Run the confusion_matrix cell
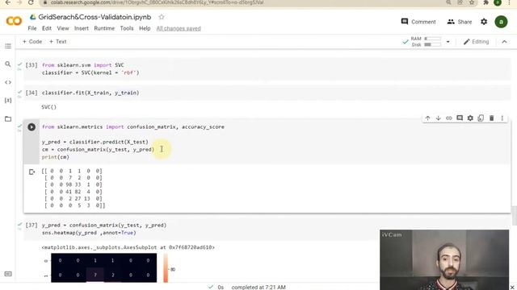Viewport: 517px width, 290px height. point(32,127)
